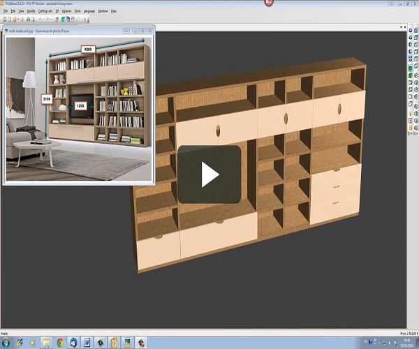The image size is (419, 349).
Task: Open the Windows Start menu
Action: (6, 343)
